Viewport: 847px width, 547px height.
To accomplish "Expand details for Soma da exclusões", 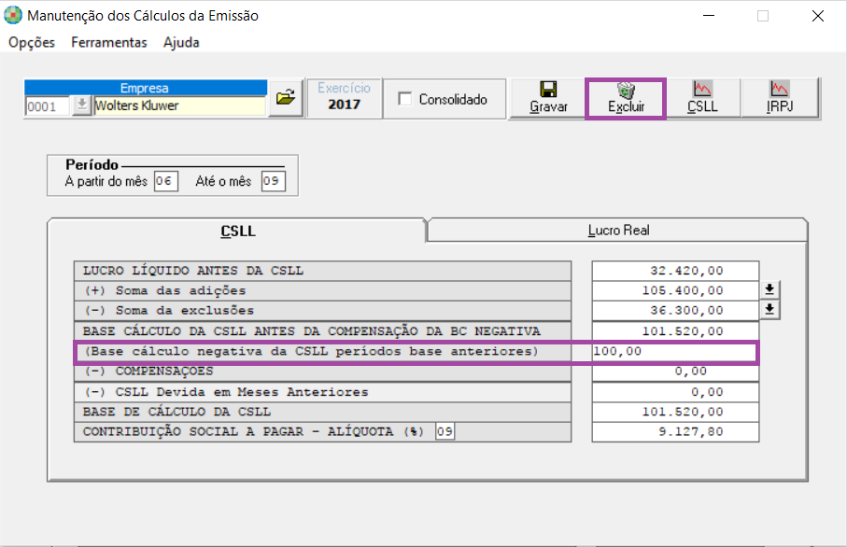I will coord(769,310).
